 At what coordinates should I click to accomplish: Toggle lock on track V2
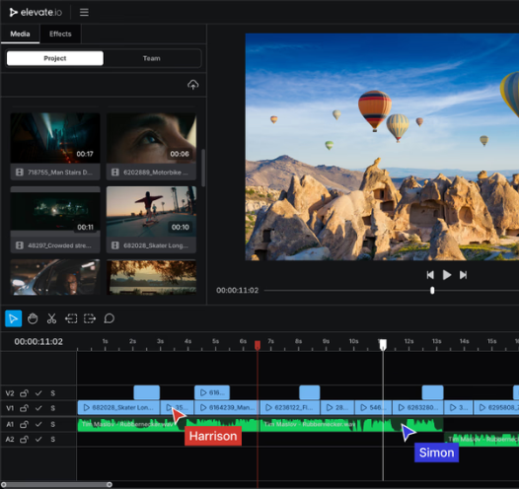pos(24,393)
